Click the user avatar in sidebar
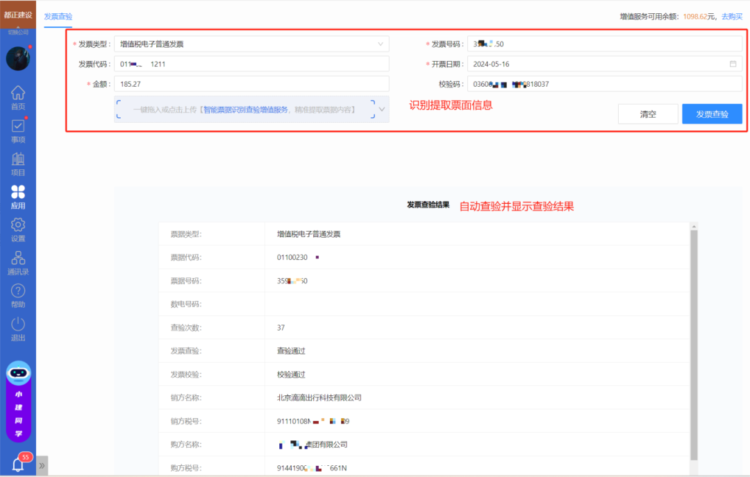Image resolution: width=750 pixels, height=477 pixels. coord(18,58)
